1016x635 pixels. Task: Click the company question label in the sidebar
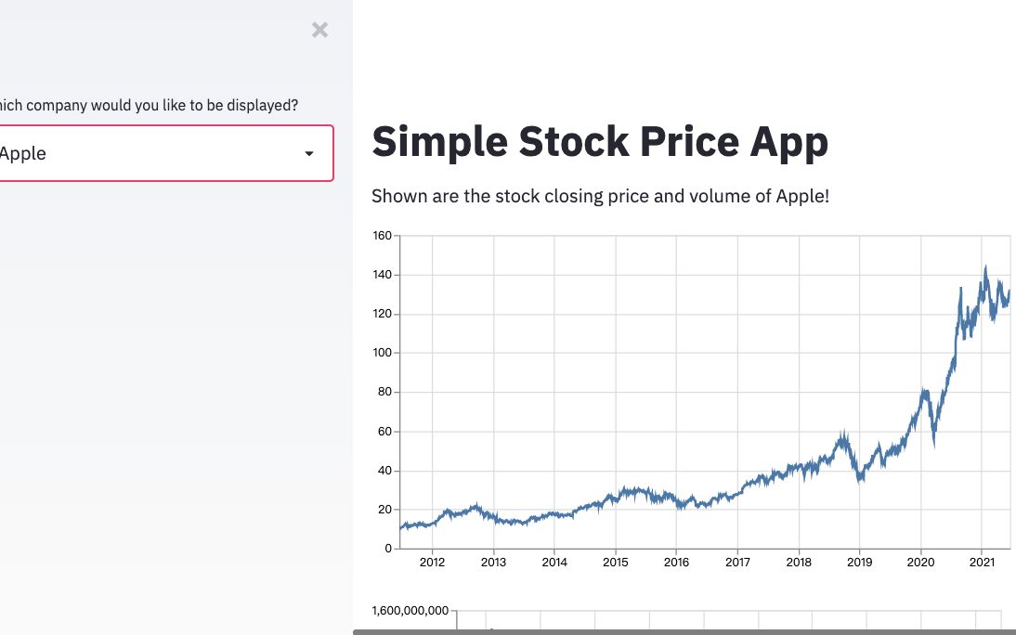coord(149,105)
